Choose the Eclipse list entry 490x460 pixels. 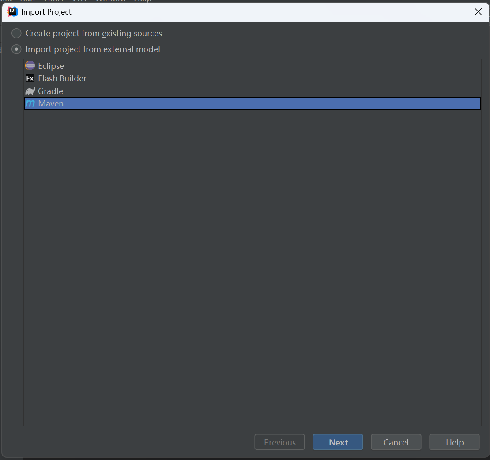click(x=252, y=66)
